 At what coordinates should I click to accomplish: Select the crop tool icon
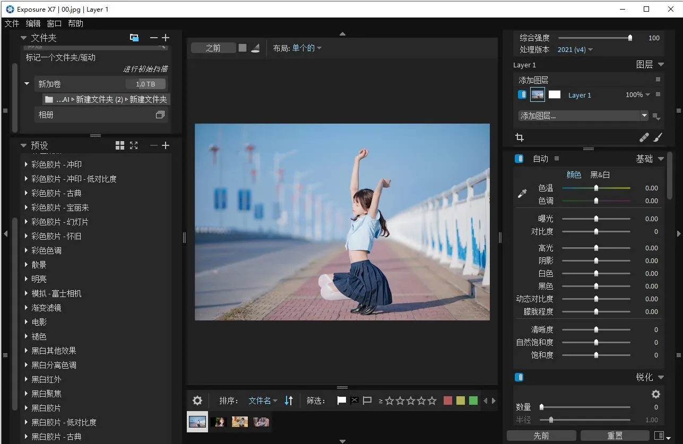pos(520,138)
